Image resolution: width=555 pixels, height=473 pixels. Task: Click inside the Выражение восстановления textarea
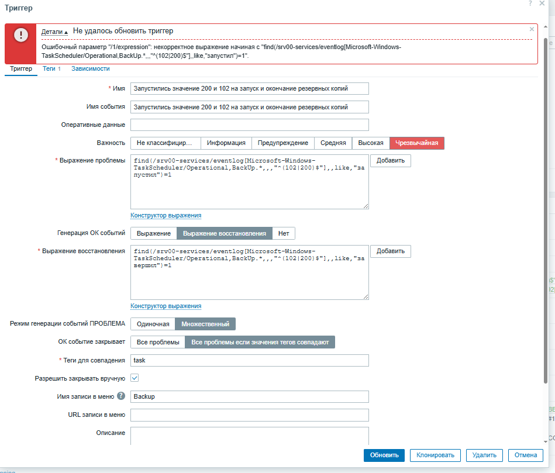tap(250, 272)
